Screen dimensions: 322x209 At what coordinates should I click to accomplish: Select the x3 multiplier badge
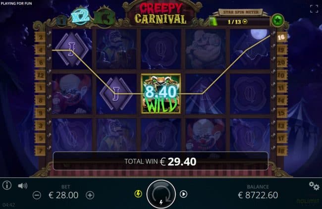click(105, 18)
